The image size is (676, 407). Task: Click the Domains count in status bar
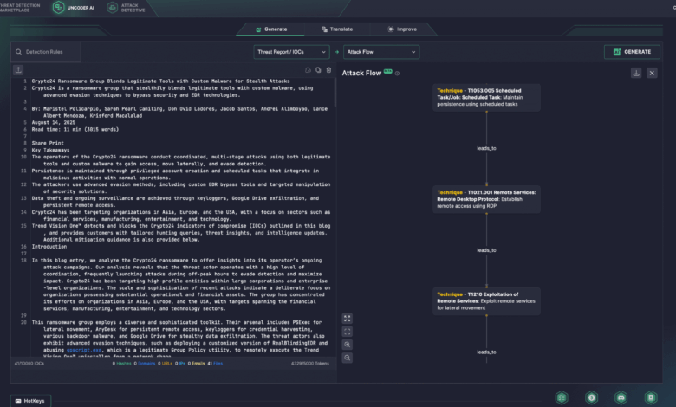click(x=145, y=364)
